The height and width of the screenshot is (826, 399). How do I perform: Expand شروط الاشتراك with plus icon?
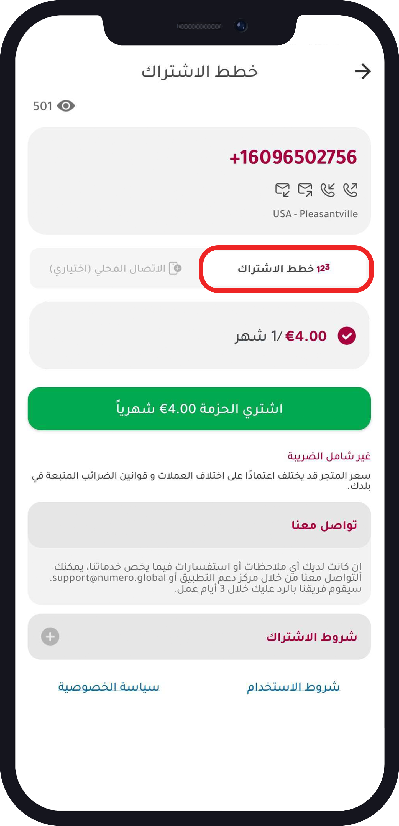click(x=50, y=636)
